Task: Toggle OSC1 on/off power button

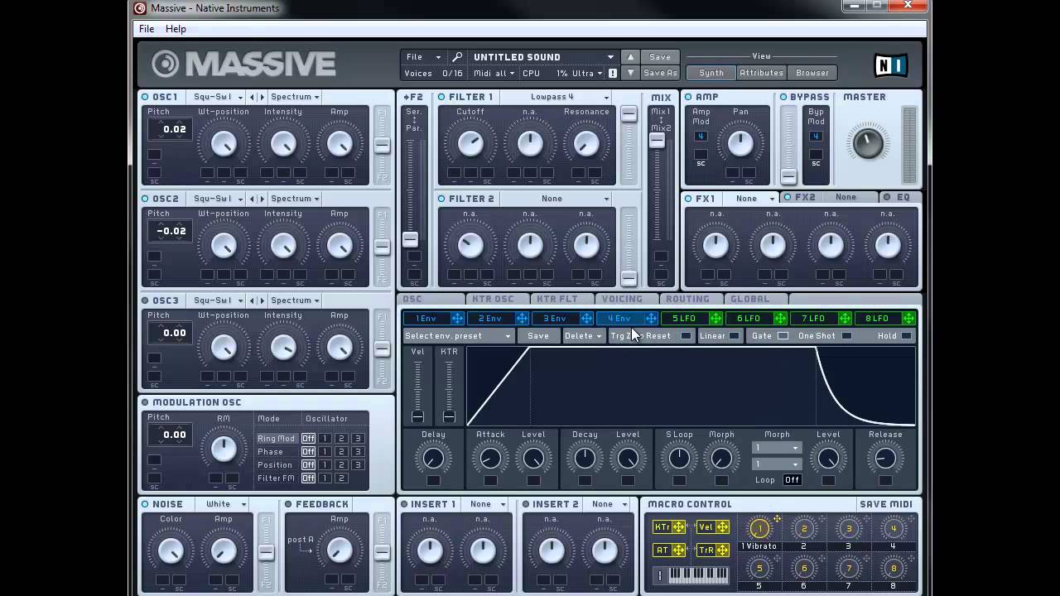Action: tap(145, 97)
